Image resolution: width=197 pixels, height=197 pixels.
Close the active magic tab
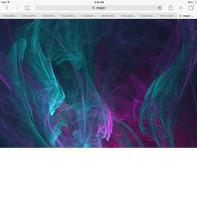tap(180, 16)
